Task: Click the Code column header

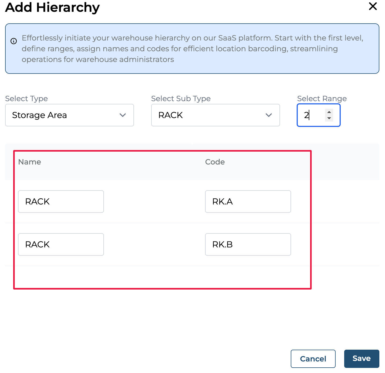Action: point(215,162)
